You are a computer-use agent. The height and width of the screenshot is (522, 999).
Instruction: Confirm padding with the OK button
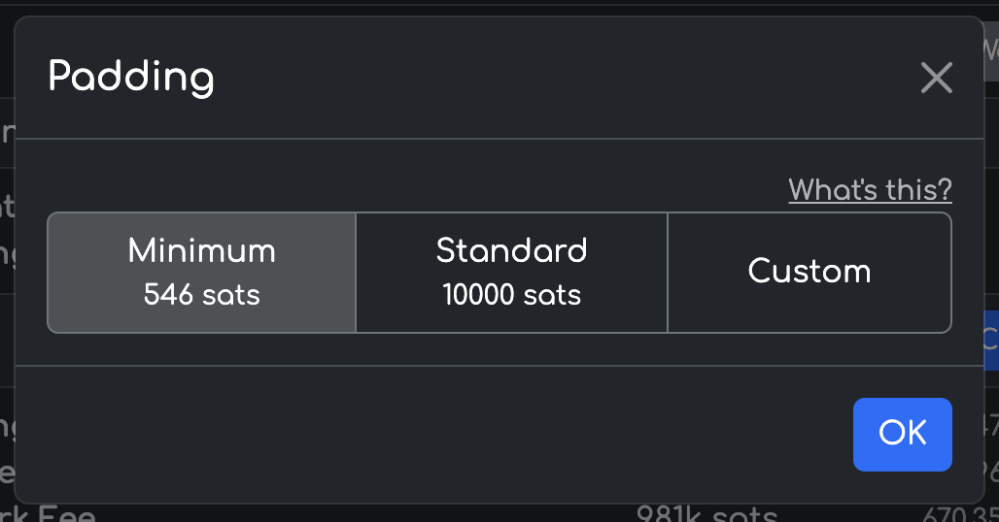pos(902,434)
